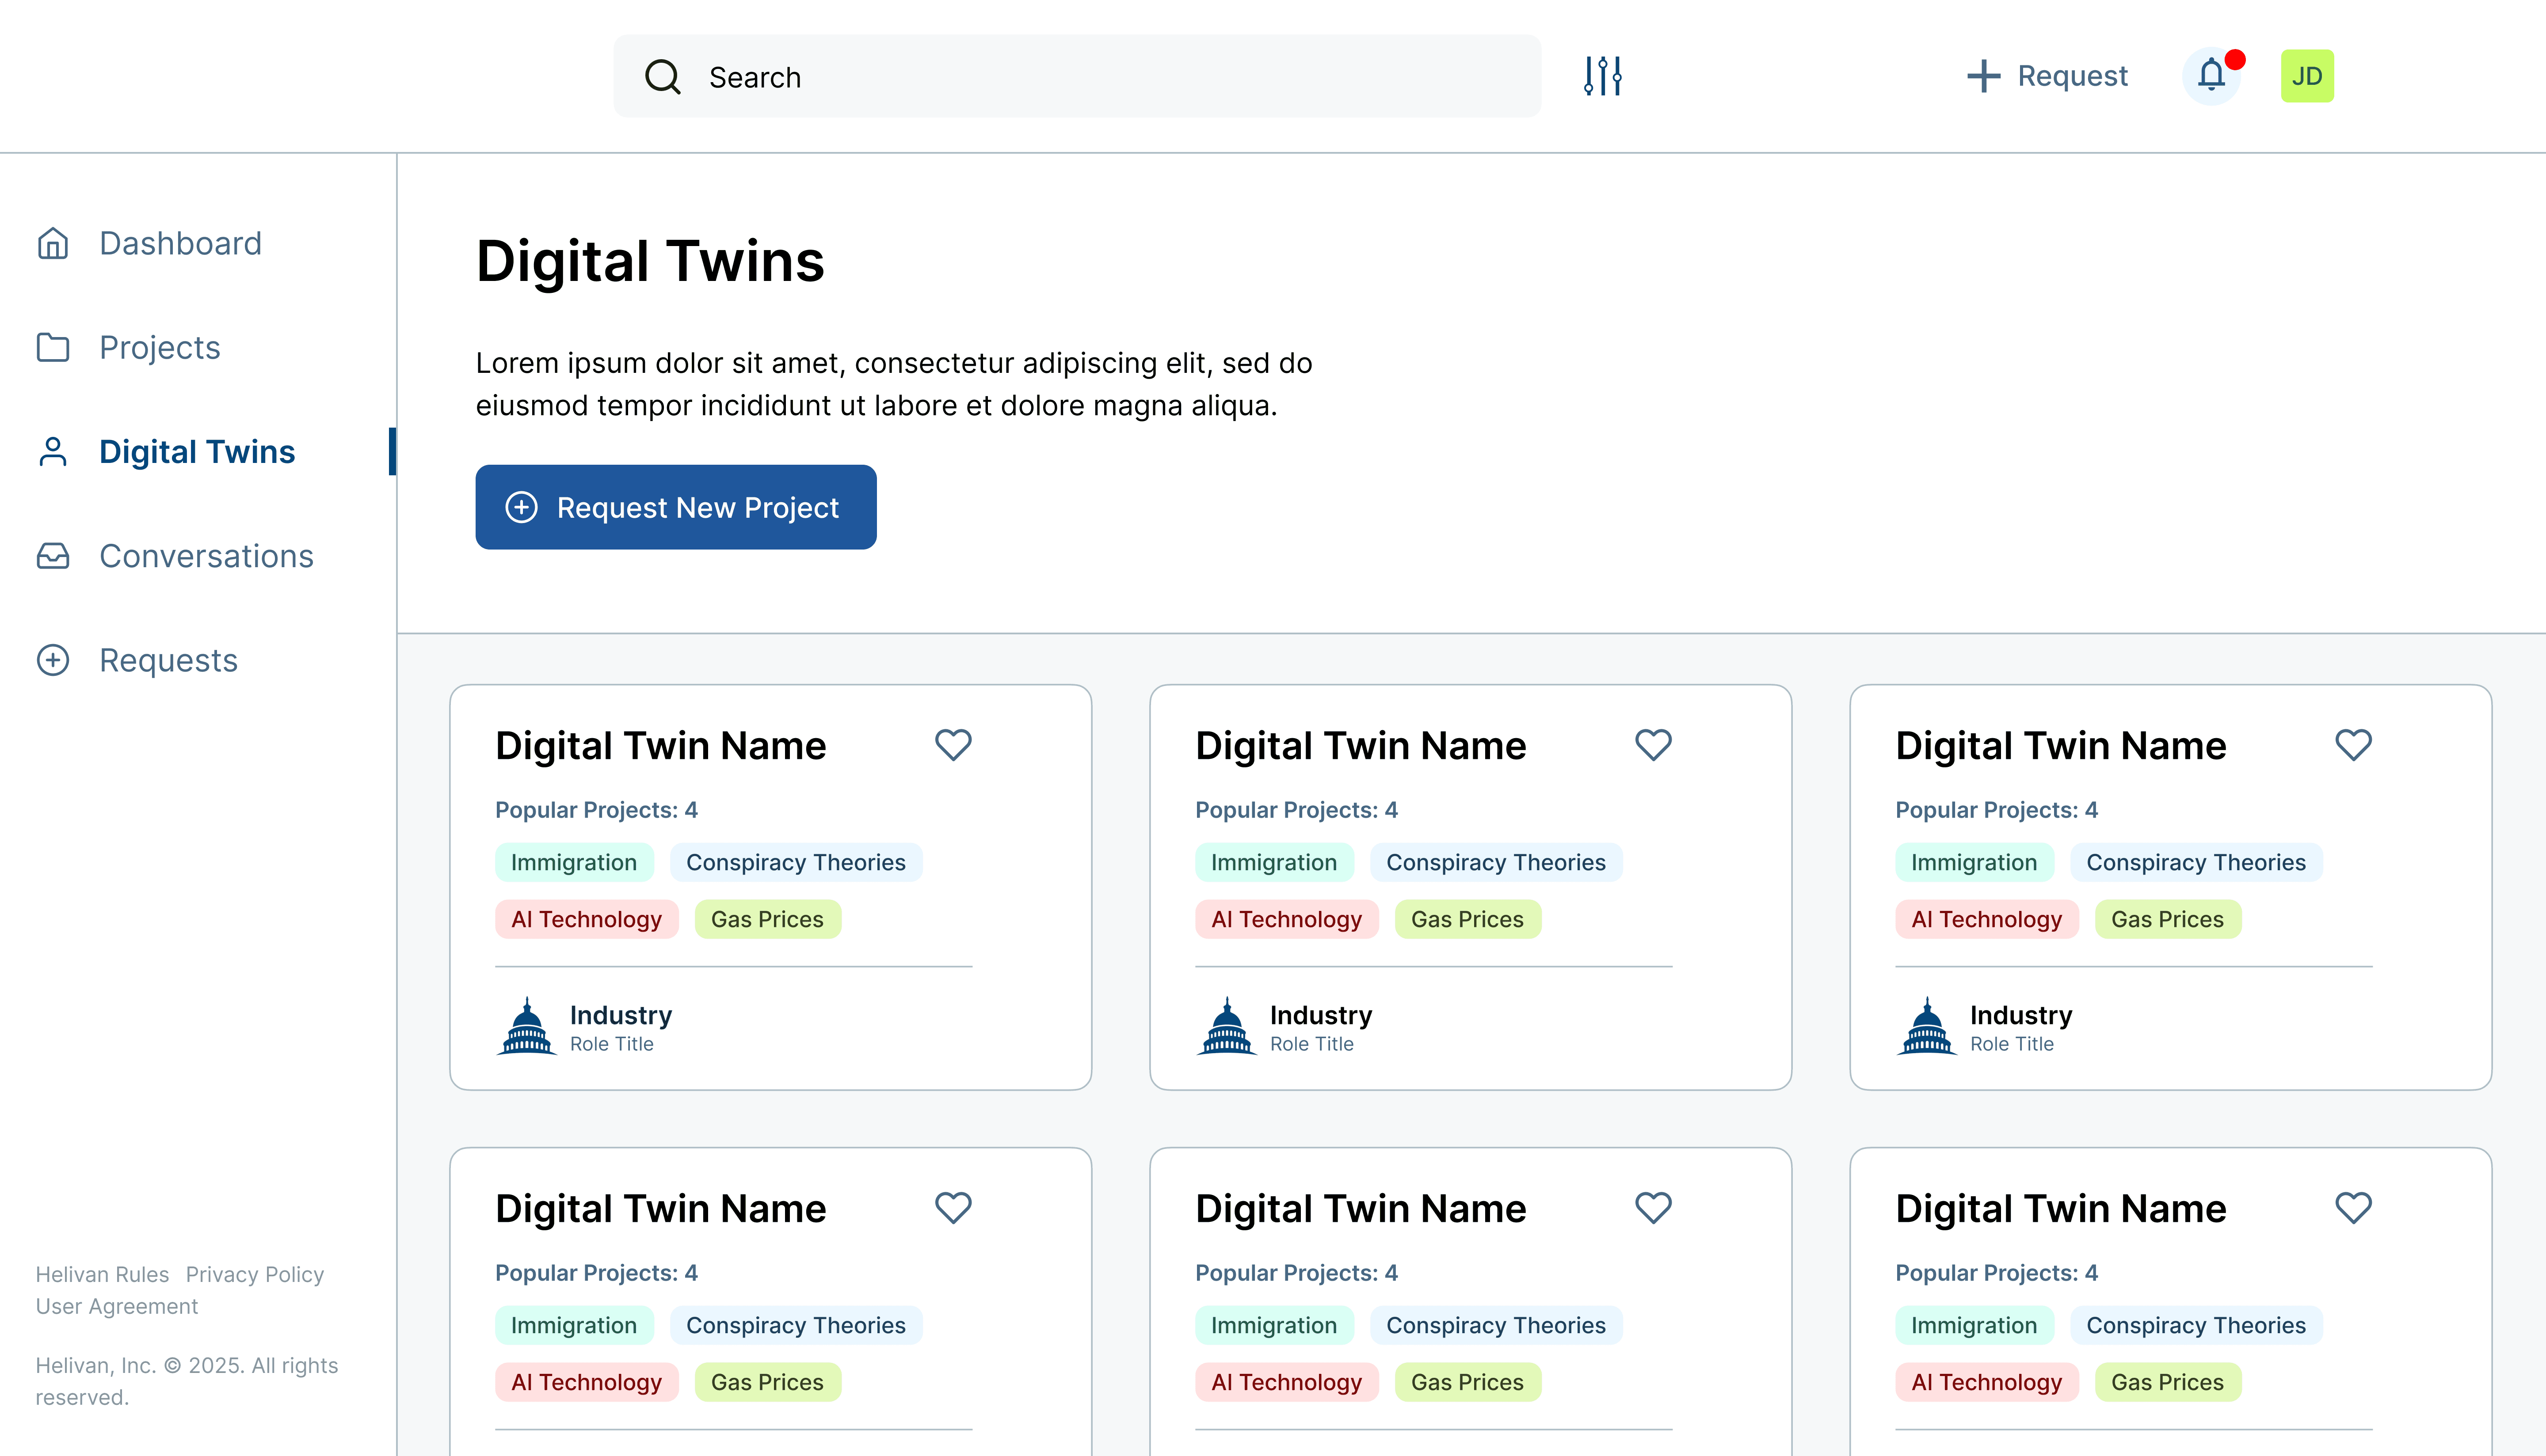This screenshot has width=2546, height=1456.
Task: Open the Privacy Policy link
Action: click(x=254, y=1274)
